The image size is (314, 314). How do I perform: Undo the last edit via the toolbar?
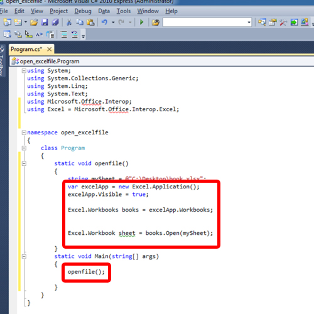[104, 22]
